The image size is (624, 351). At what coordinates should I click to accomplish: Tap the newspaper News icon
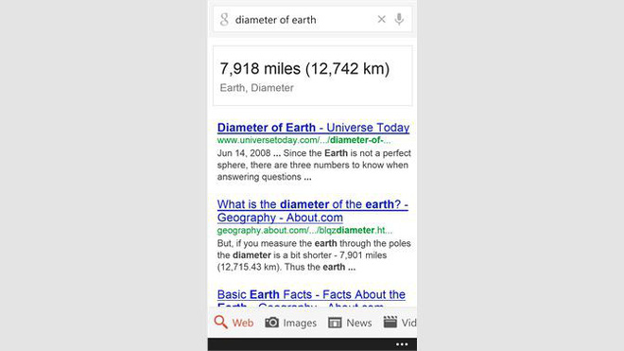tap(335, 323)
